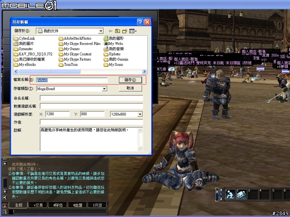Go up one folder level
This screenshot has width=290, height=217.
tap(117, 31)
